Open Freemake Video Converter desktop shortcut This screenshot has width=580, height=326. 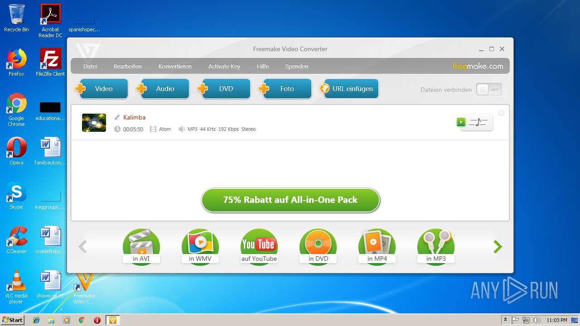point(84,289)
